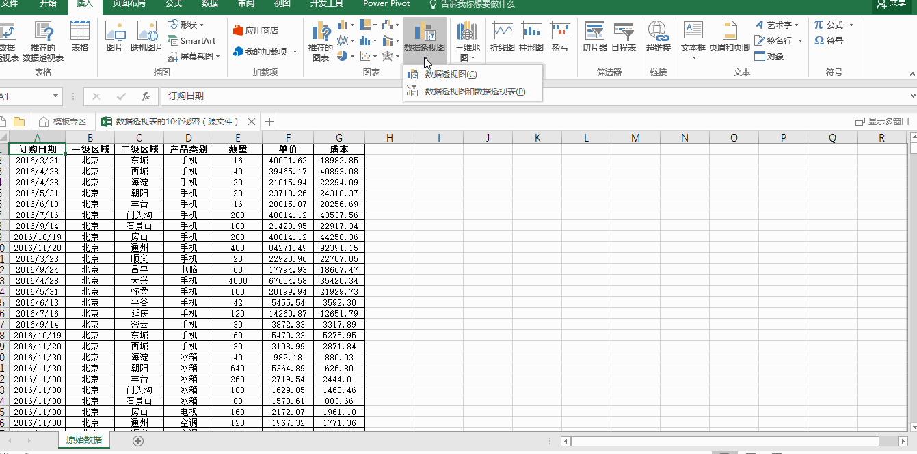Open the Power Pivot tab
The image size is (917, 454).
point(386,4)
